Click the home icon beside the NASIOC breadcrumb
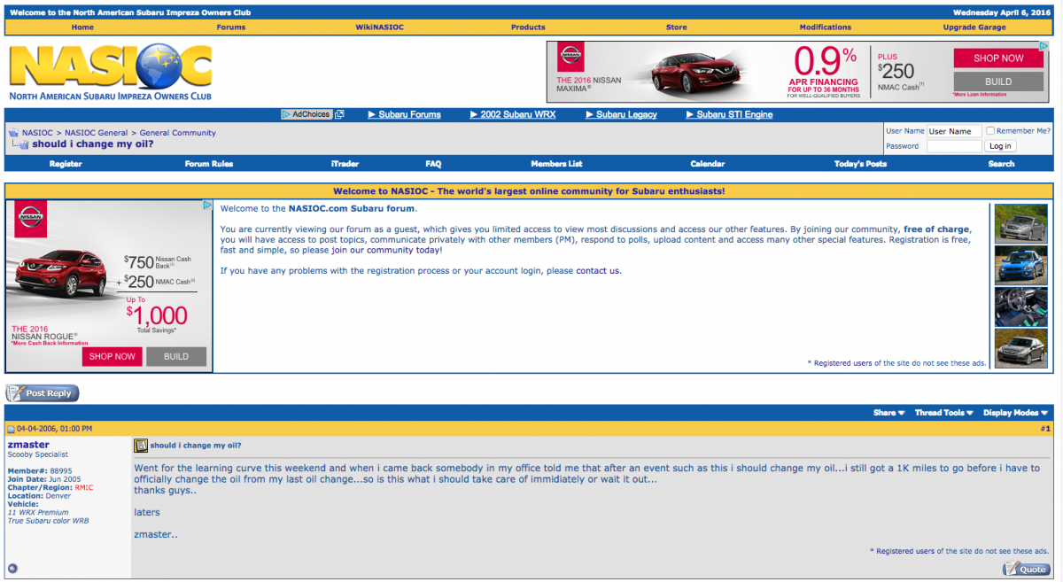The height and width of the screenshot is (582, 1063). pos(12,131)
